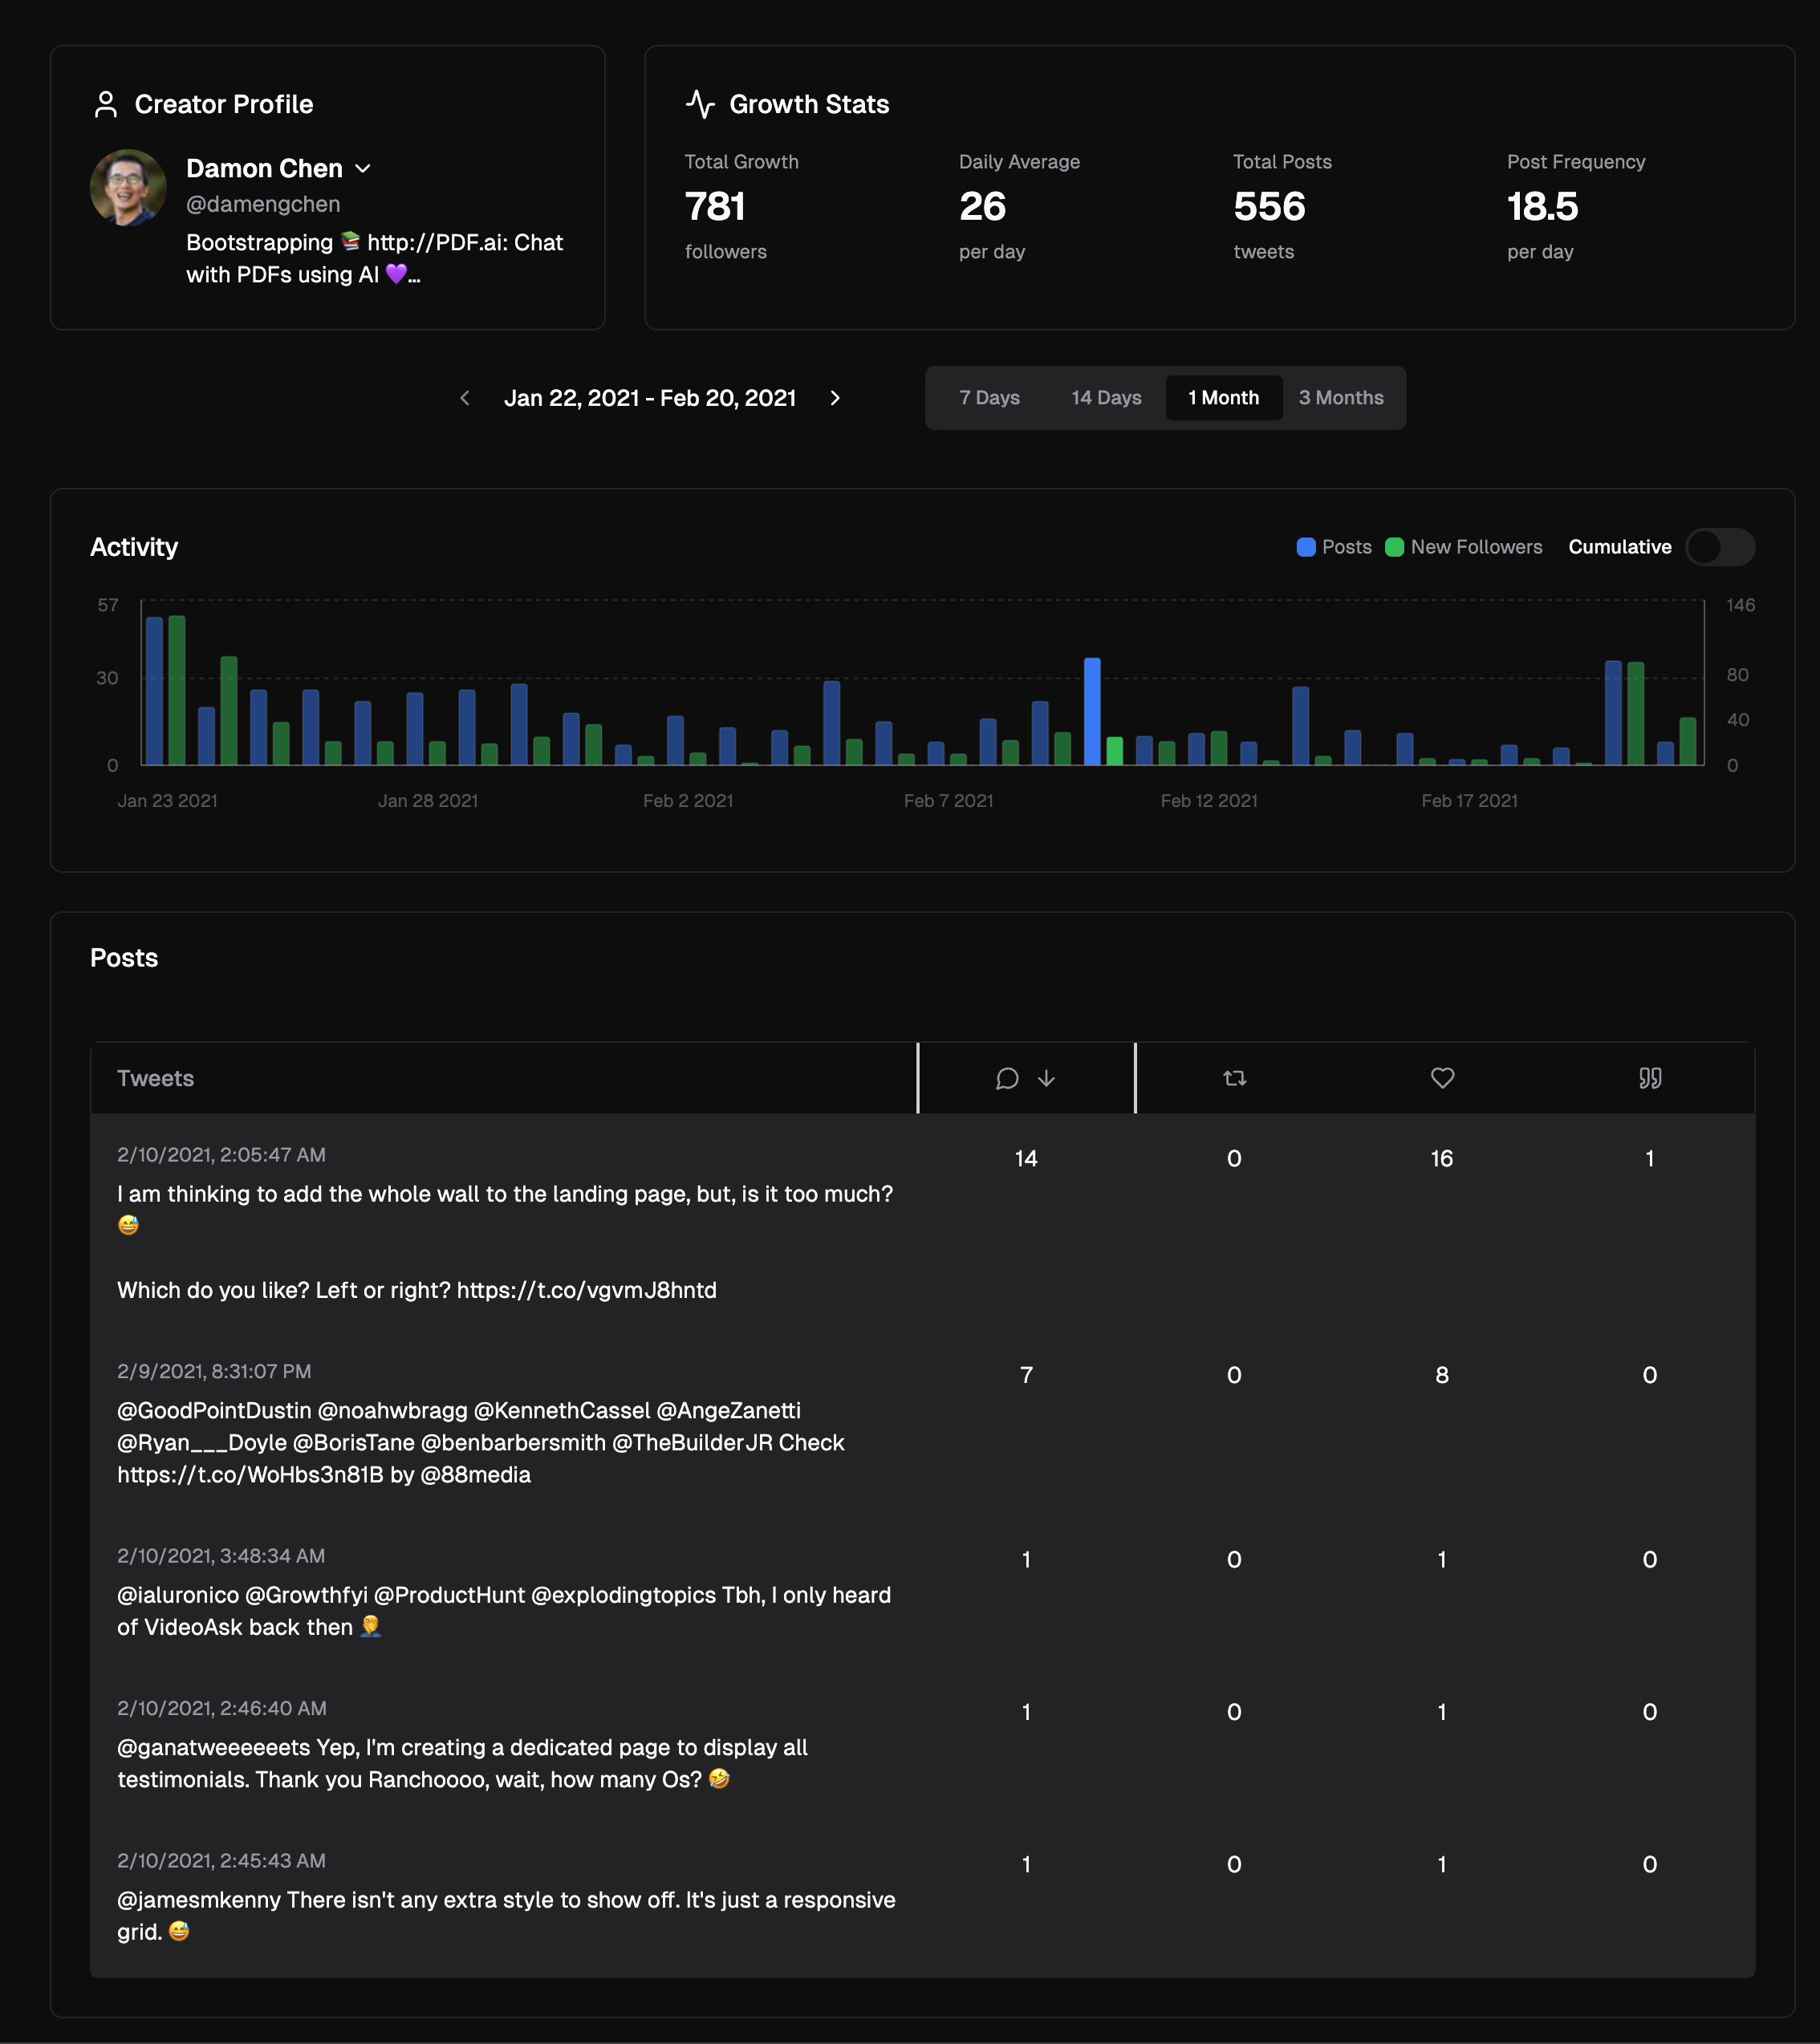The width and height of the screenshot is (1820, 2044).
Task: Sort by replies comment bubble icon
Action: [x=1006, y=1078]
